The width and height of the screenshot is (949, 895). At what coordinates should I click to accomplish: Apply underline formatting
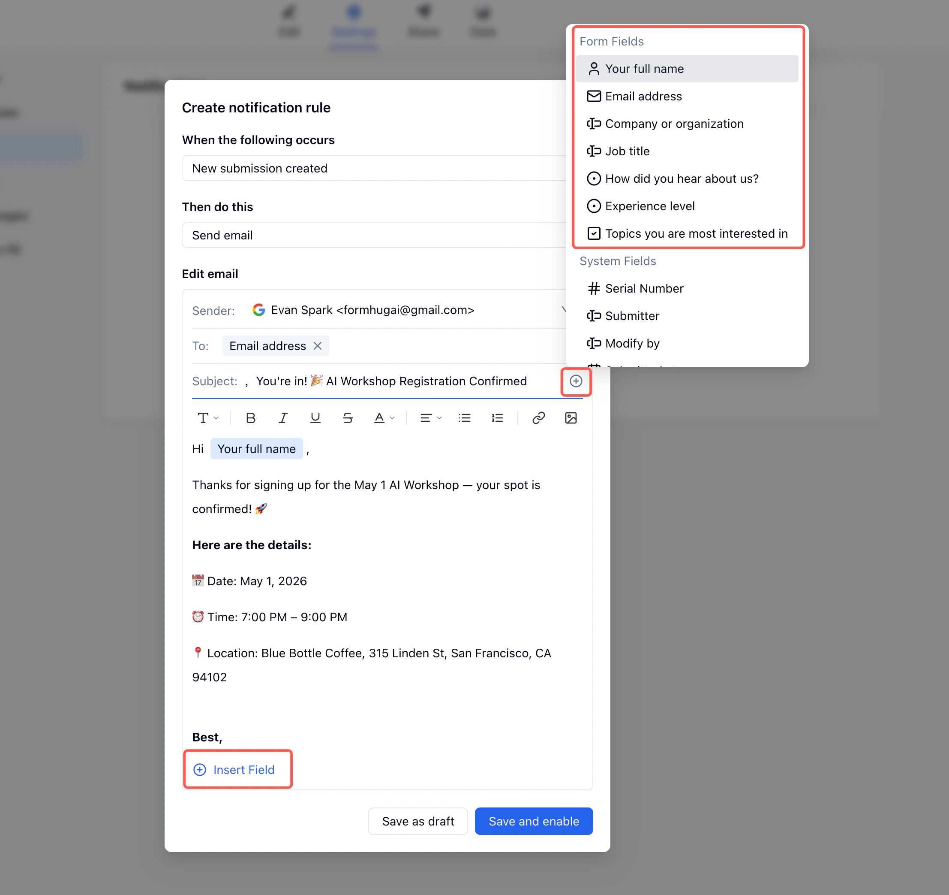coord(315,417)
